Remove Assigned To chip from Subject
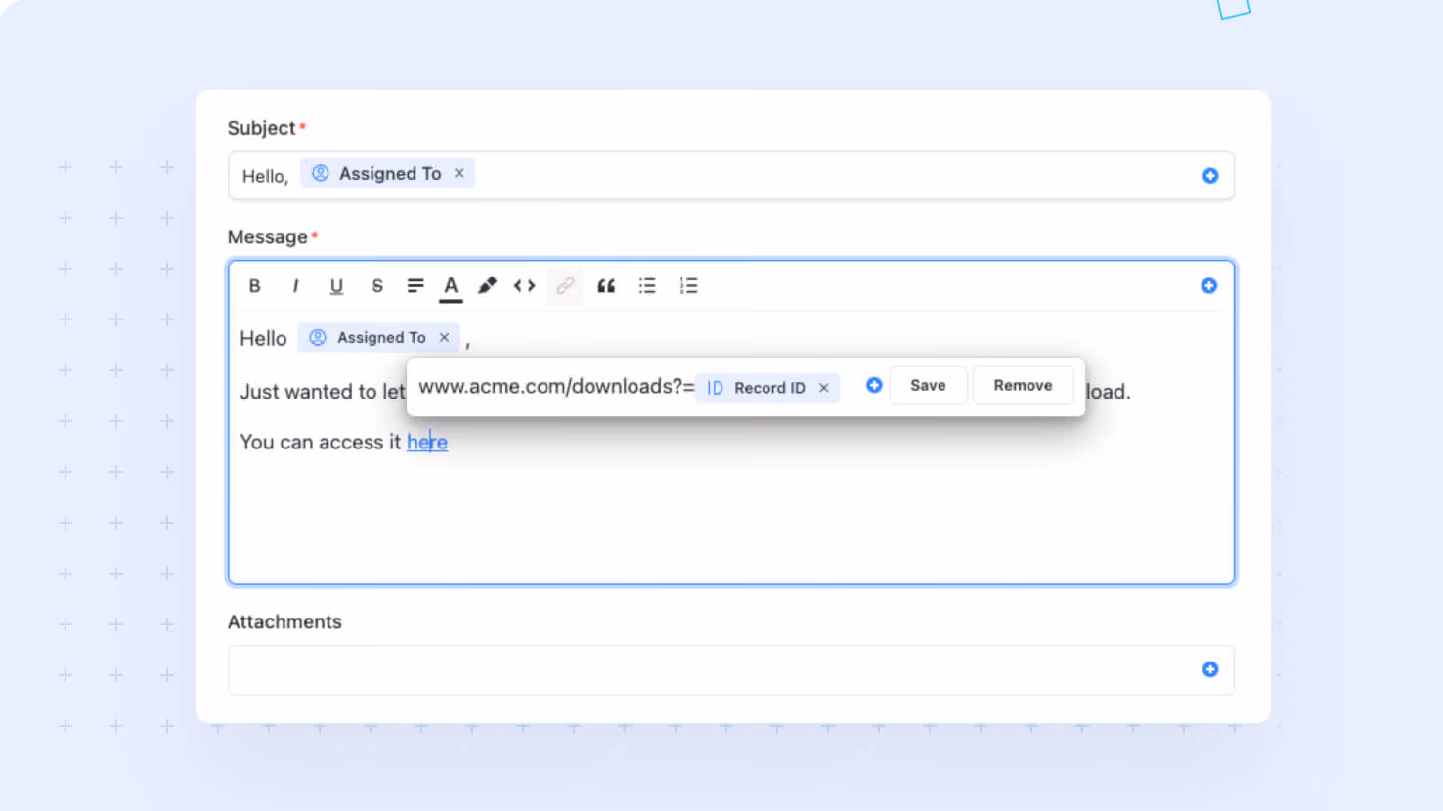1443x811 pixels. point(459,173)
